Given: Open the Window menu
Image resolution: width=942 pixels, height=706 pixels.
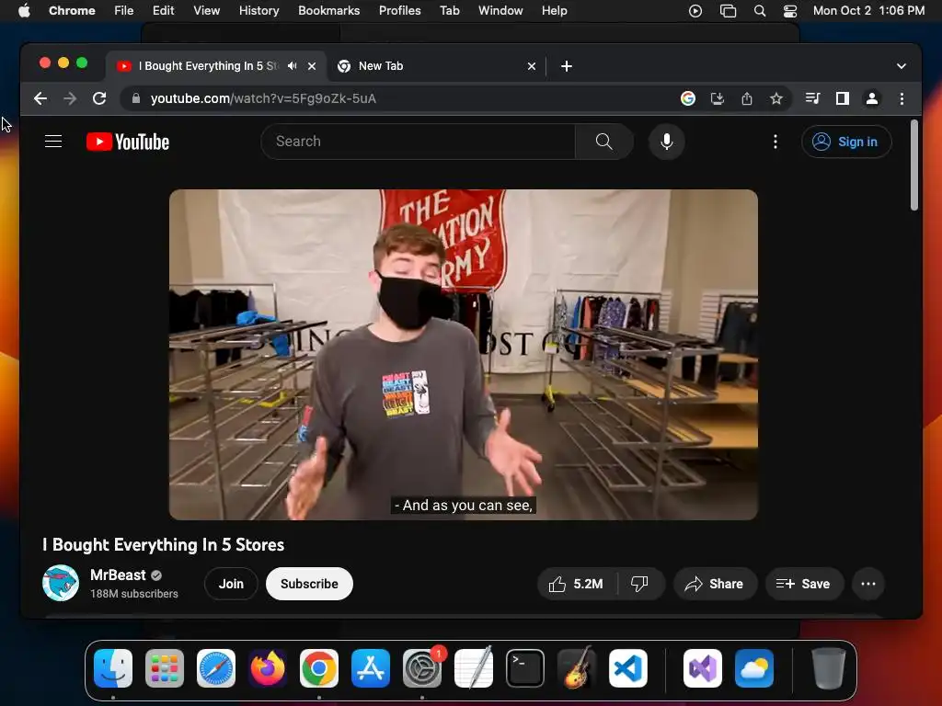Looking at the screenshot, I should coord(500,10).
